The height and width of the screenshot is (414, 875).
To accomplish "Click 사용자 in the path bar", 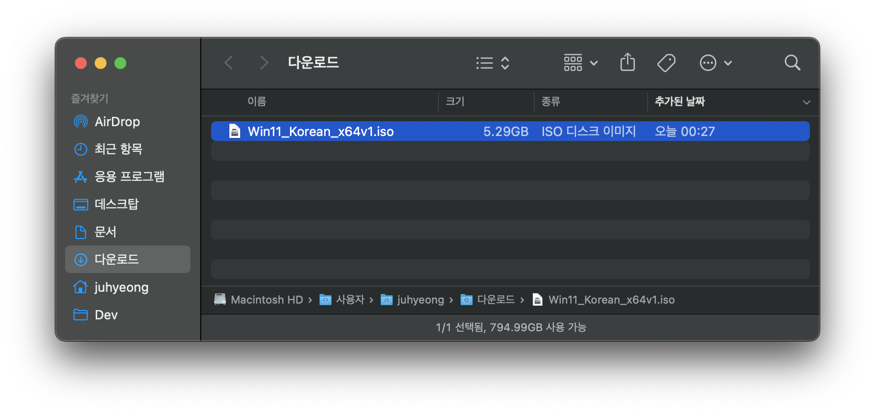I will (x=350, y=300).
